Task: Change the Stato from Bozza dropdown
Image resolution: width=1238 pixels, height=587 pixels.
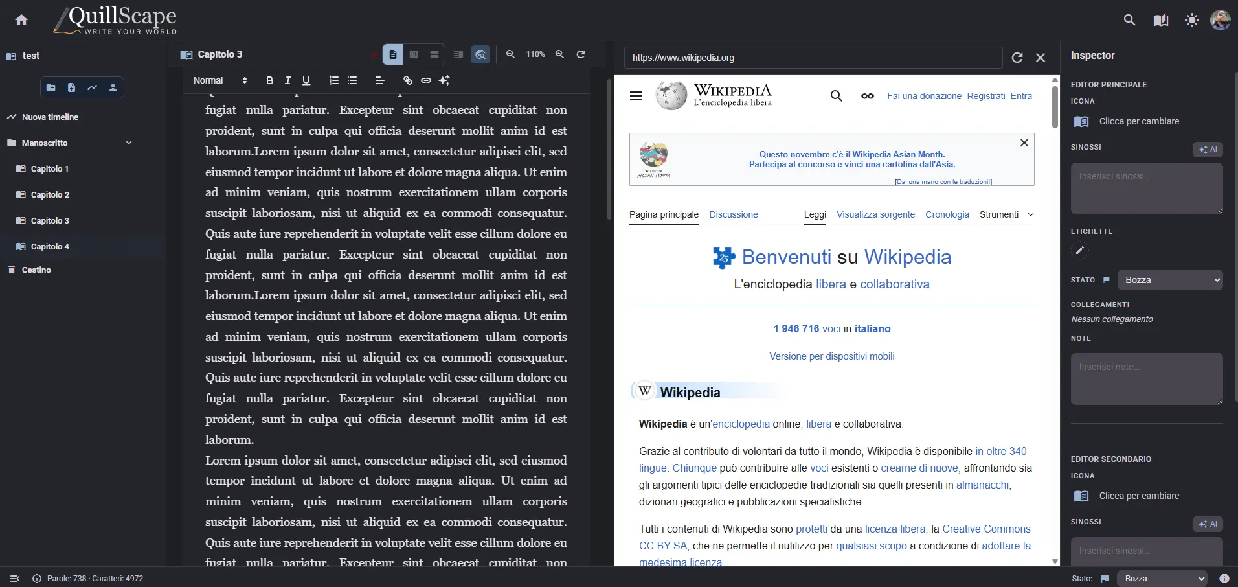Action: pos(1171,279)
